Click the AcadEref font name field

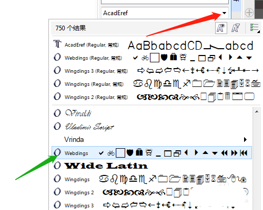coord(165,13)
